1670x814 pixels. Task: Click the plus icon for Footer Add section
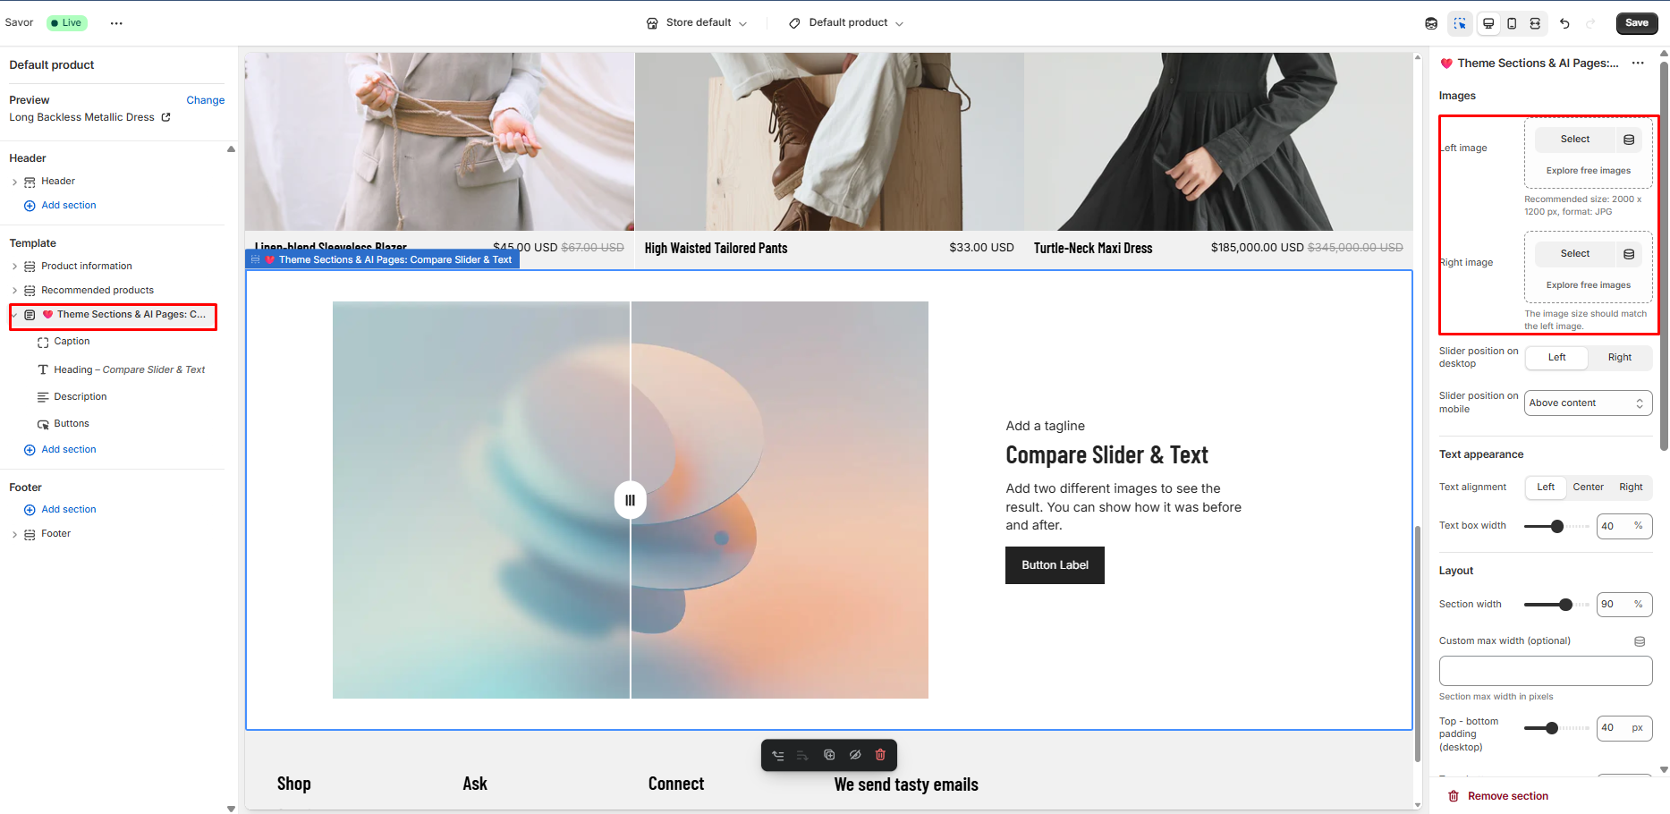pos(30,510)
